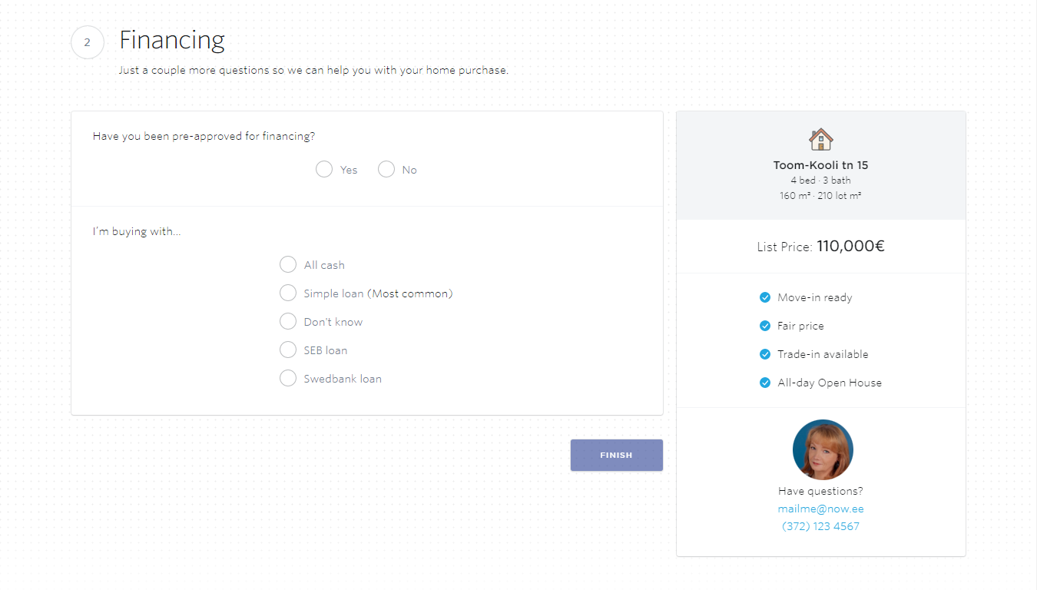Choose the All cash option
Viewport: 1037px width, 590px height.
tap(288, 264)
